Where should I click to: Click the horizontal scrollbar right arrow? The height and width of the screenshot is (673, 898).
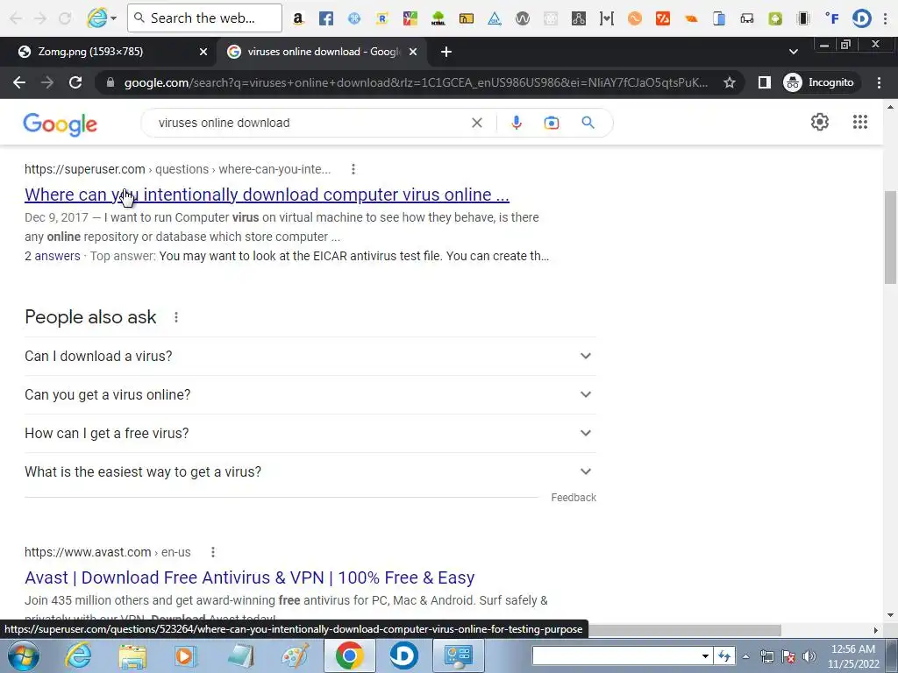click(x=875, y=630)
